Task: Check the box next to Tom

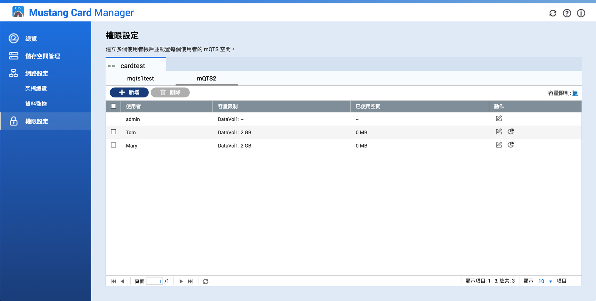Action: [114, 132]
